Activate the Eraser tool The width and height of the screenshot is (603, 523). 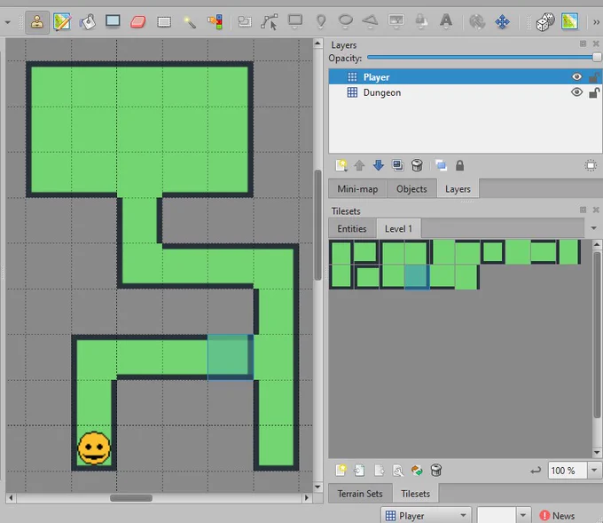[138, 22]
